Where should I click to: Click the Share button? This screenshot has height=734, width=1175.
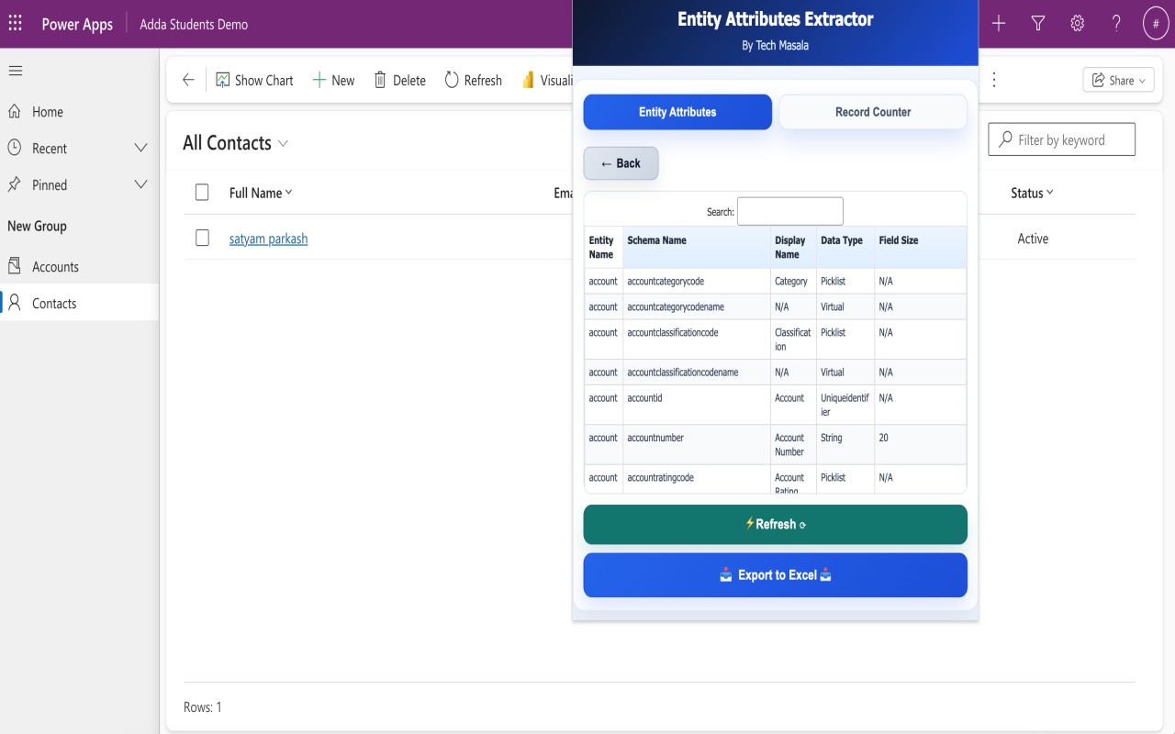[x=1118, y=80]
